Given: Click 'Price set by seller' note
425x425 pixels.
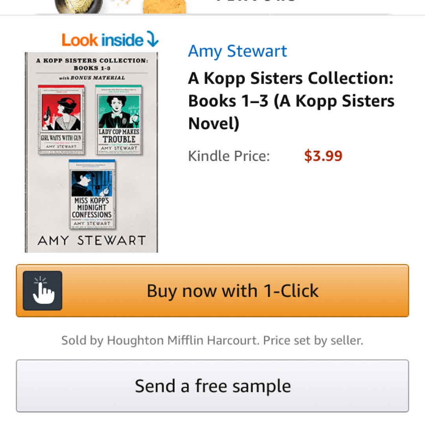Looking at the screenshot, I should 313,340.
